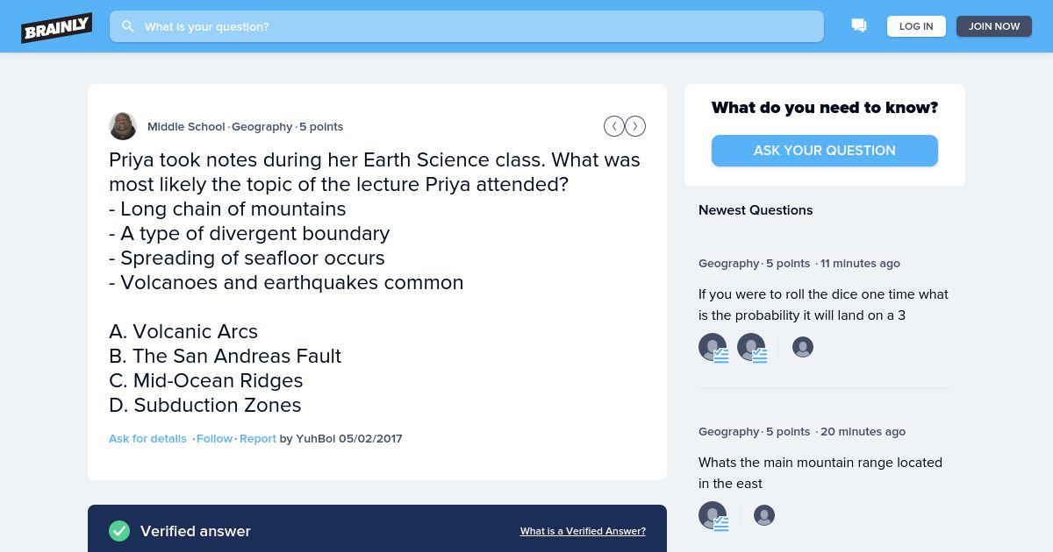Open the chat messages icon

[x=859, y=25]
